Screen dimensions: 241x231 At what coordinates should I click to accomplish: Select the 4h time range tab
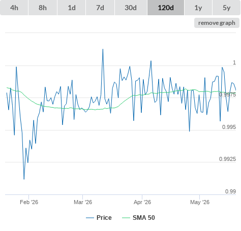[x=14, y=8]
